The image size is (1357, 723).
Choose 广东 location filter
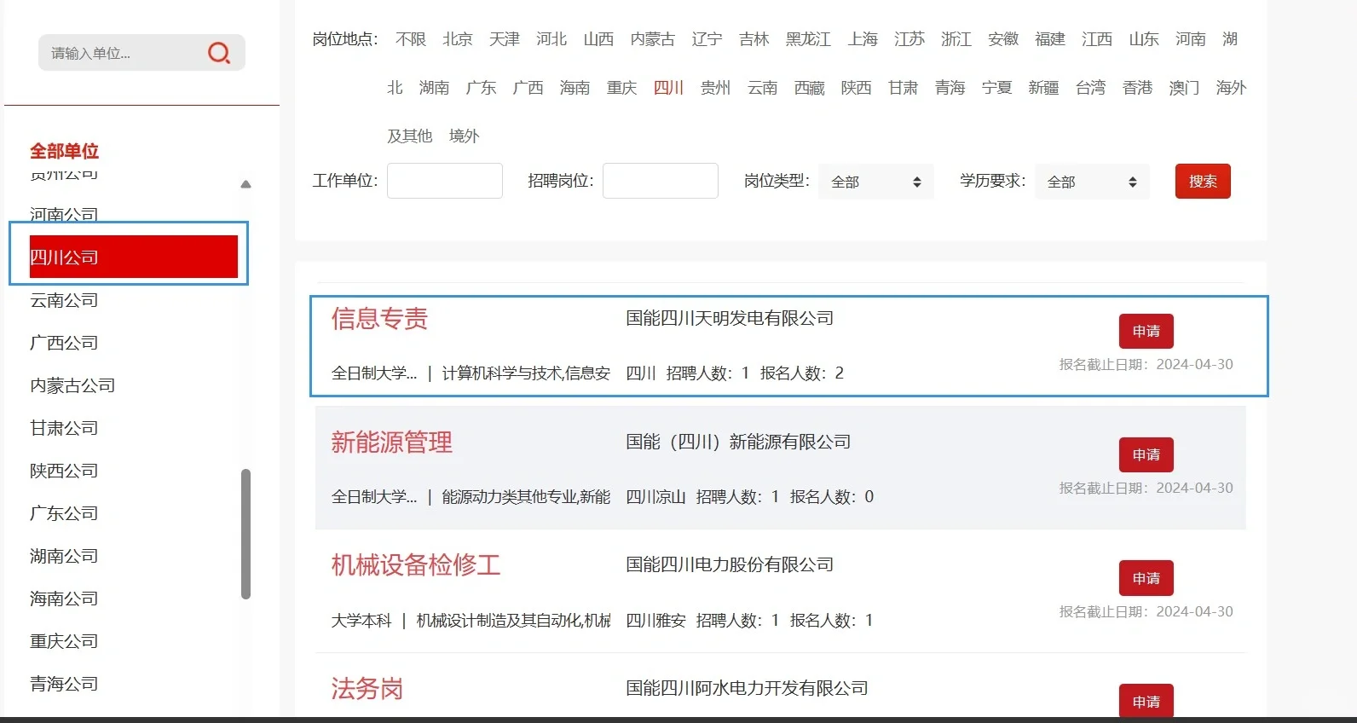(x=482, y=88)
